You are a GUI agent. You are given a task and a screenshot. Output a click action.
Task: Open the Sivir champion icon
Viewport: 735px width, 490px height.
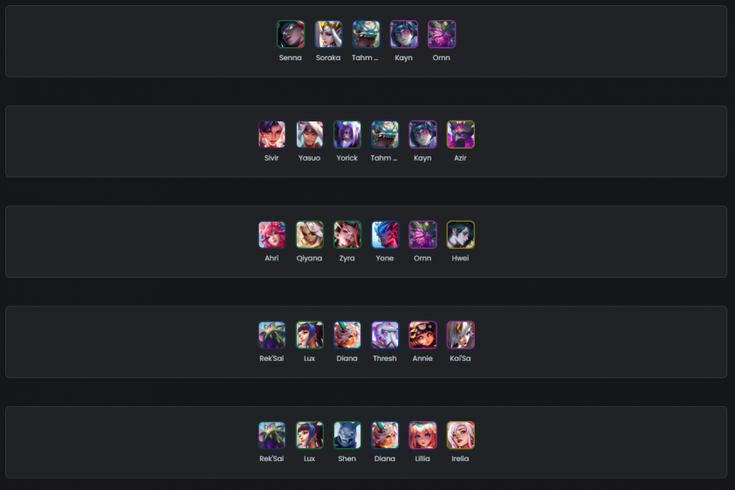[271, 135]
